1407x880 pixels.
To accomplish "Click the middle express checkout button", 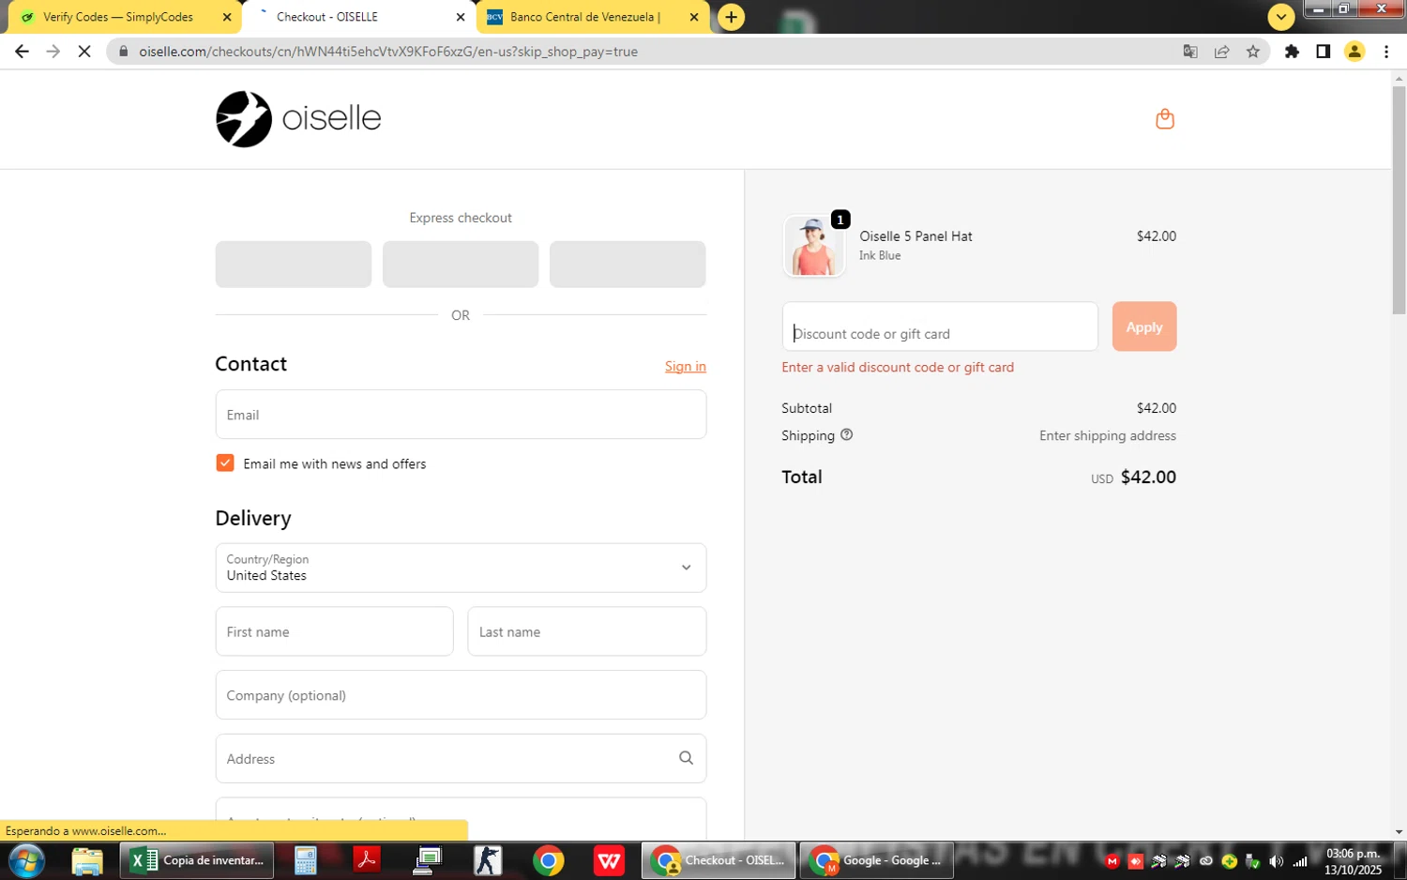I will [x=461, y=264].
